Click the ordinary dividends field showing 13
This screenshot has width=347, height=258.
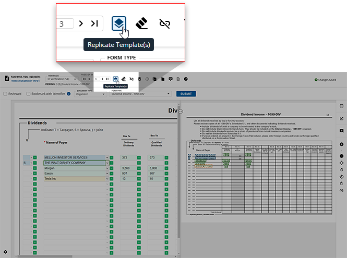pos(128,179)
